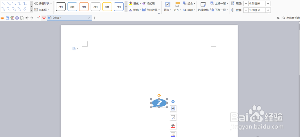The height and width of the screenshot is (137, 300).
Task: Apply the dark blue outline Abc style
Action: [119, 7]
